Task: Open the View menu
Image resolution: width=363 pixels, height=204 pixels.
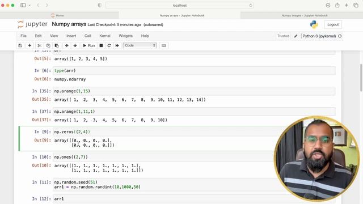Action: click(x=54, y=36)
